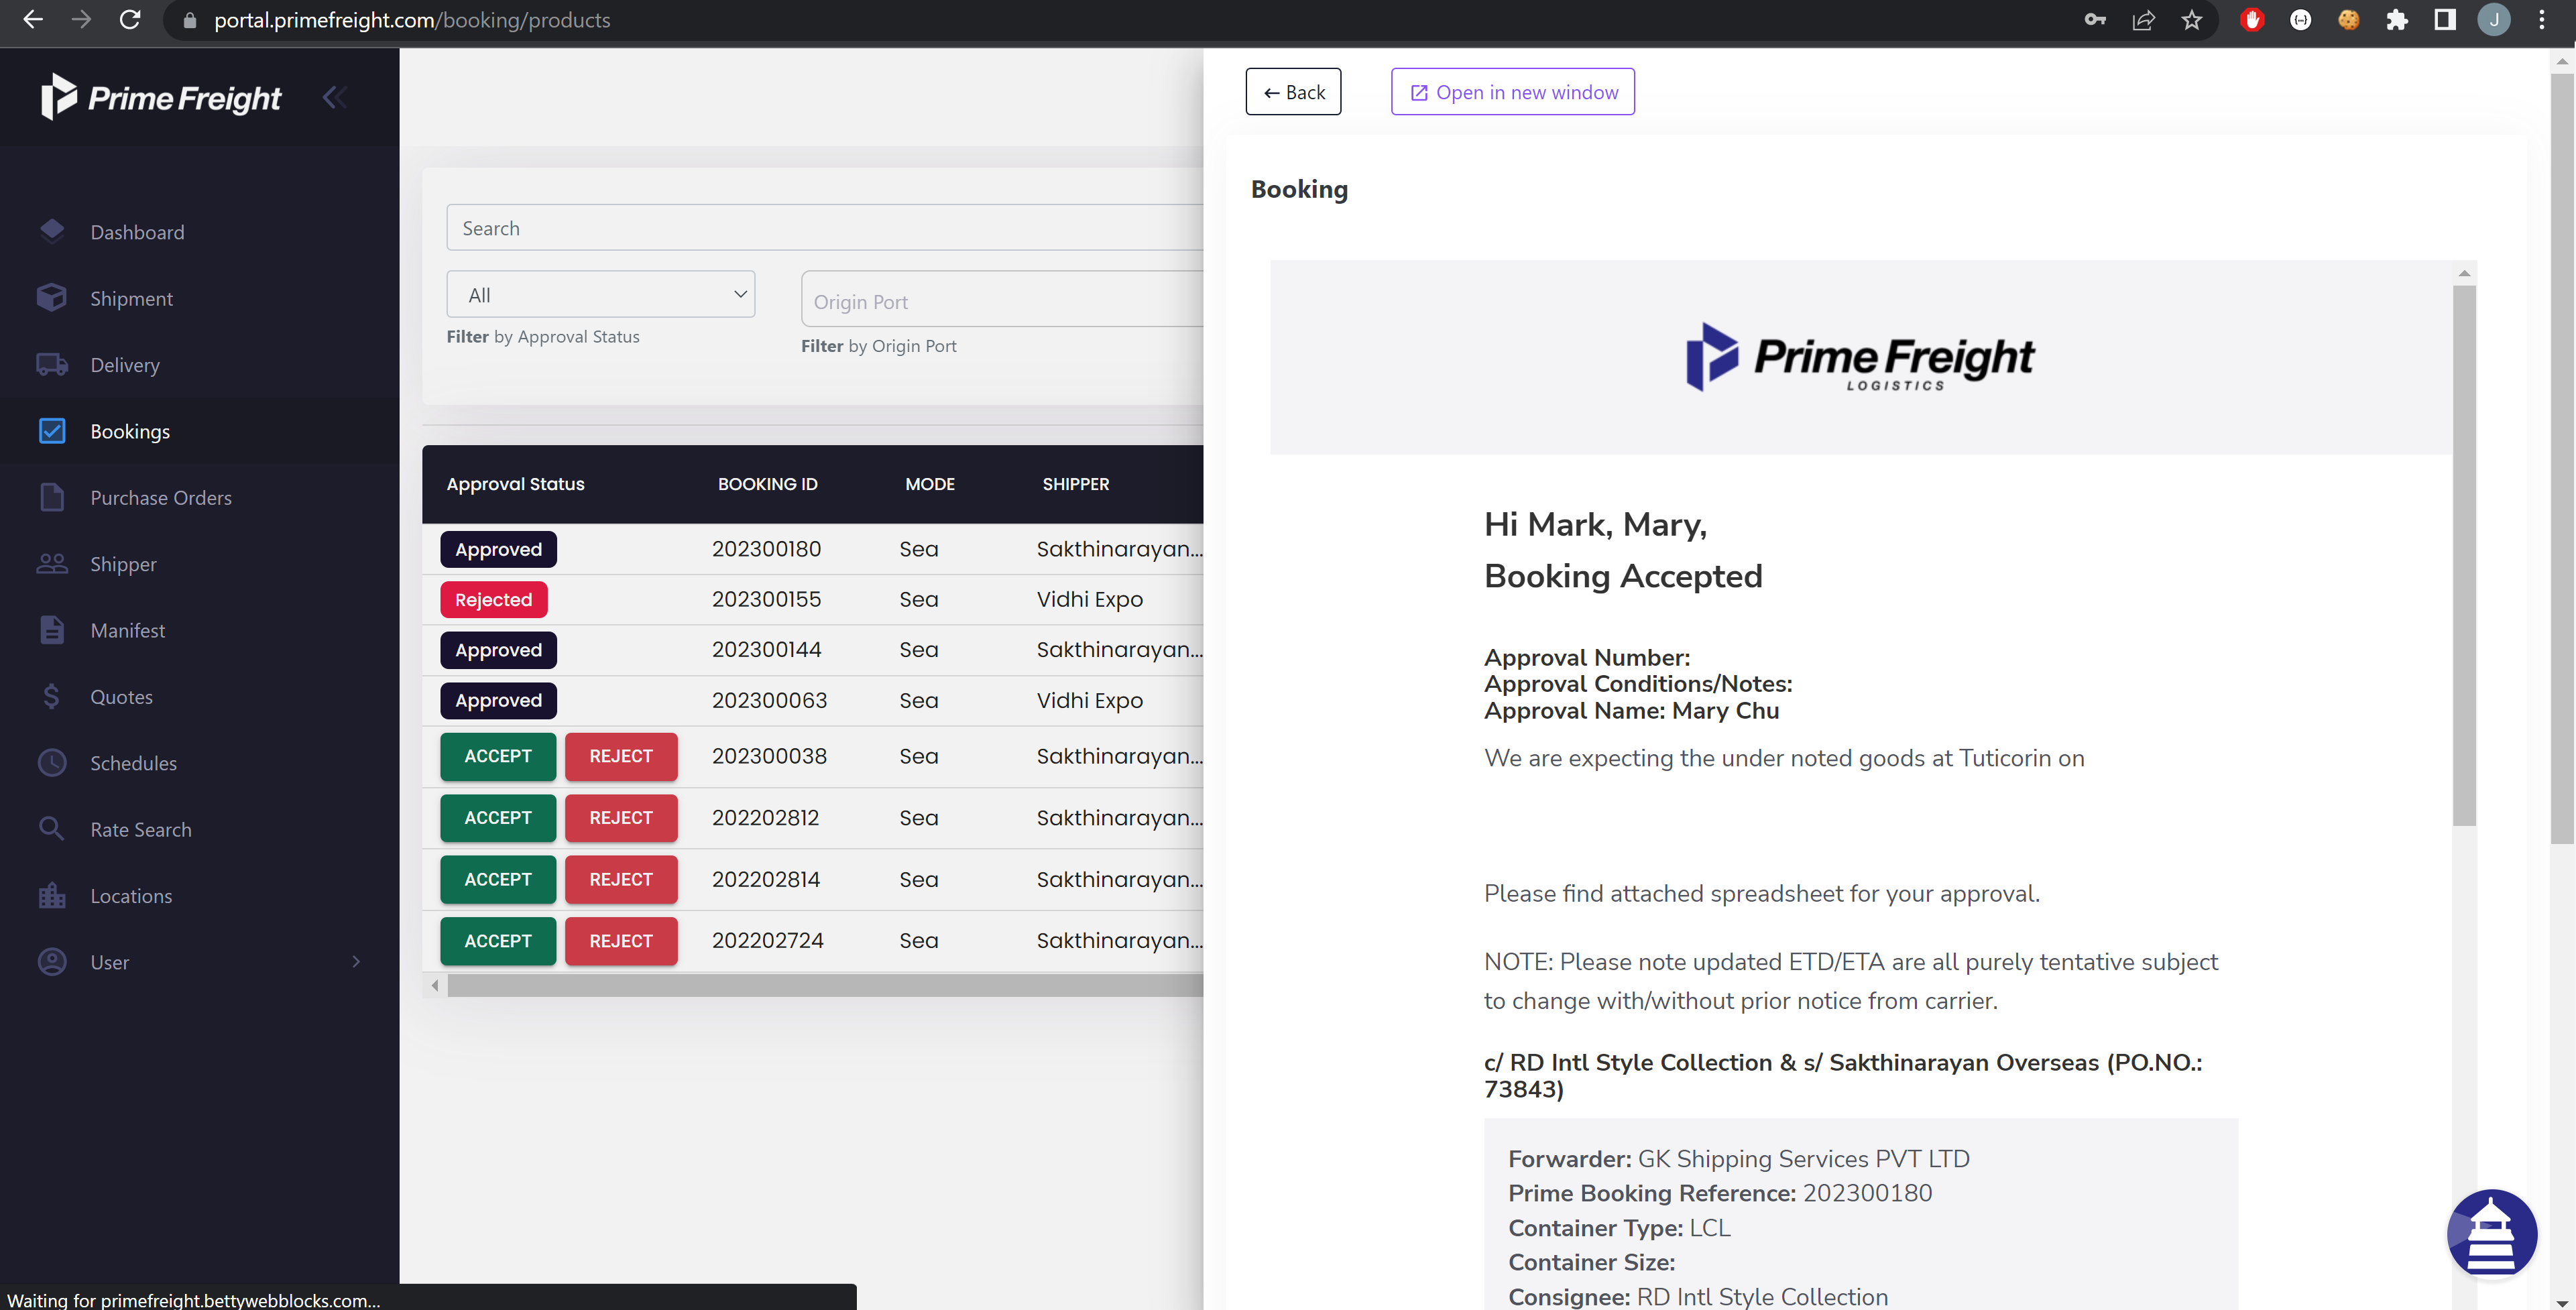This screenshot has width=2576, height=1310.
Task: Click booking ID 202300144
Action: pyautogui.click(x=766, y=650)
